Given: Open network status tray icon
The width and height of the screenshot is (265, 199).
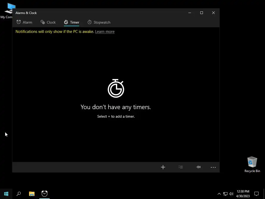Looking at the screenshot, I should point(225,194).
